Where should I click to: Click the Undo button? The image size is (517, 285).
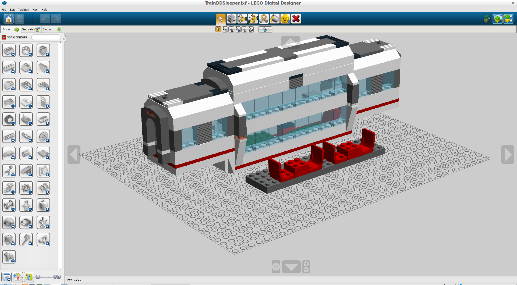click(45, 19)
